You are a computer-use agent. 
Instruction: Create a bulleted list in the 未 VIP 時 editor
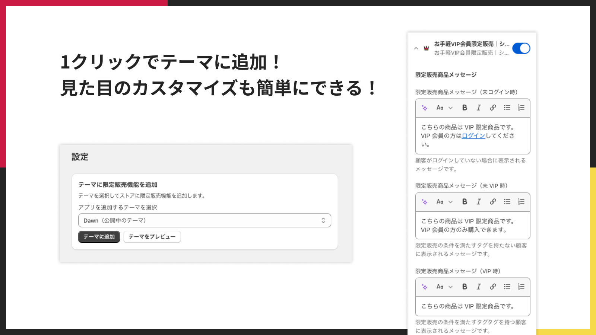pos(507,202)
